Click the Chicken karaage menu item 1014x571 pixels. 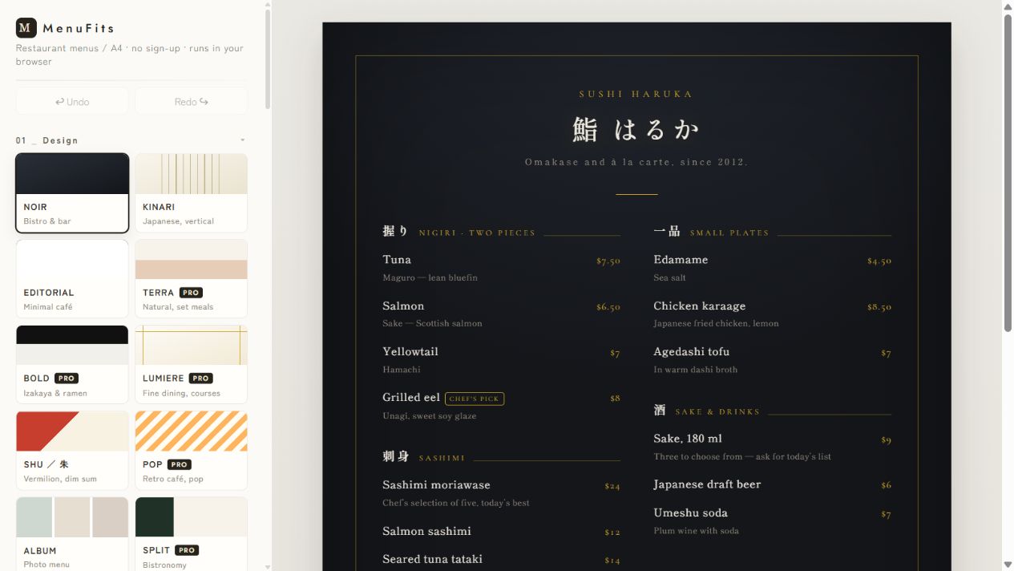[700, 306]
